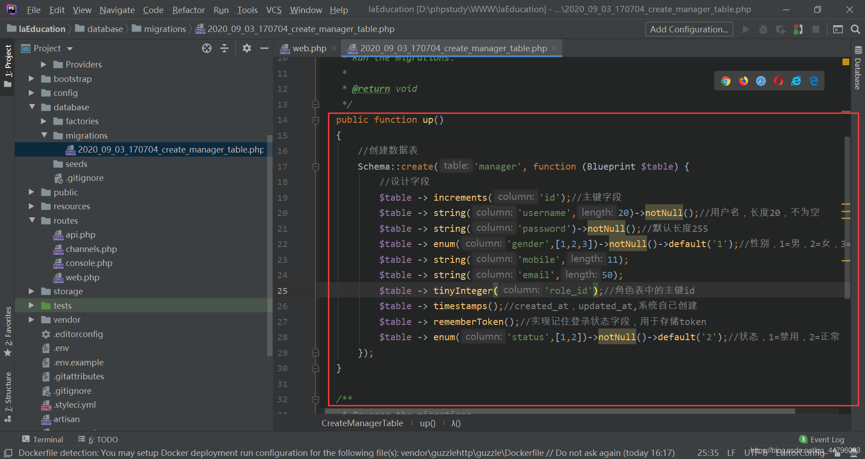This screenshot has width=865, height=459.
Task: Select the artisan file
Action: coord(66,419)
